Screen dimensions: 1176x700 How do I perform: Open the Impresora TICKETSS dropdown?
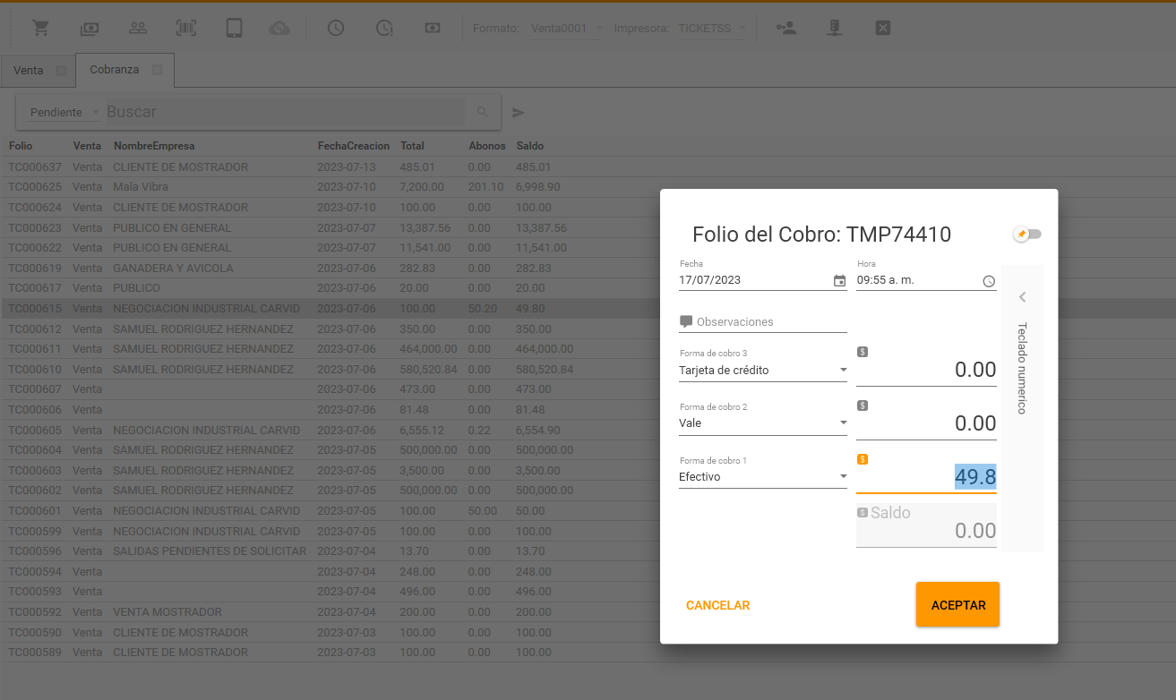[711, 29]
